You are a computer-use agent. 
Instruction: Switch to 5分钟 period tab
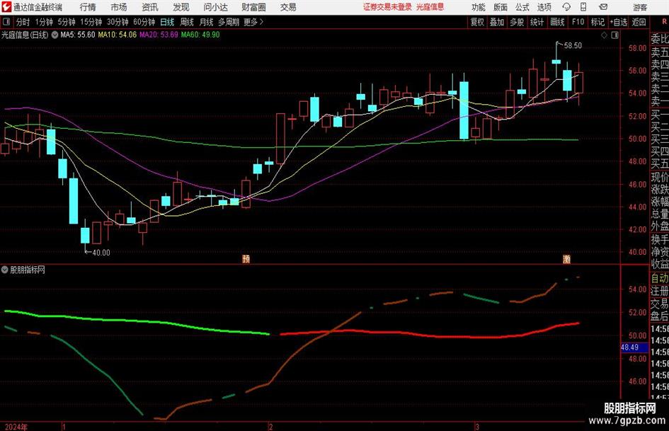[x=67, y=22]
